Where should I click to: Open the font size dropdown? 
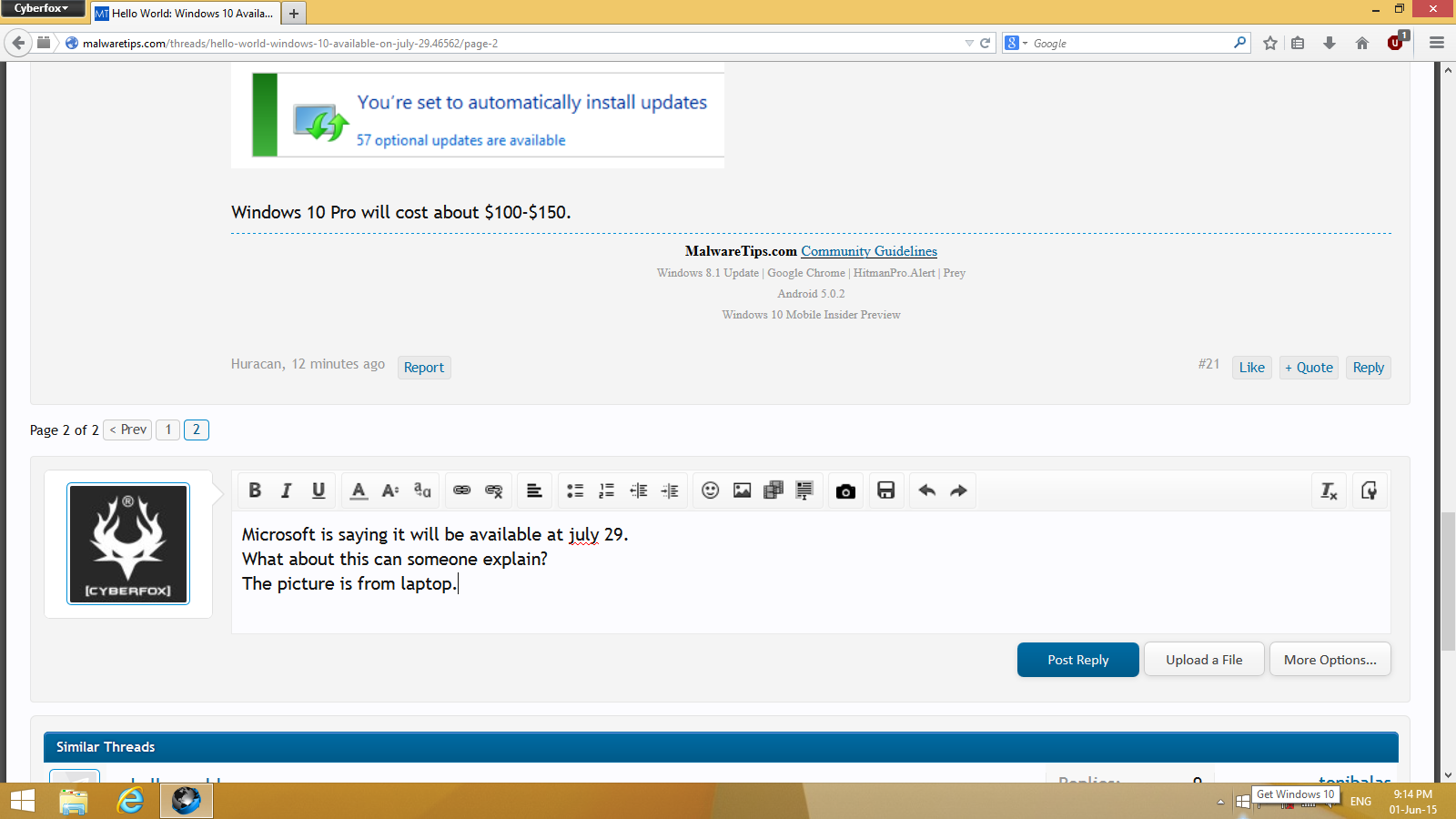coord(390,490)
